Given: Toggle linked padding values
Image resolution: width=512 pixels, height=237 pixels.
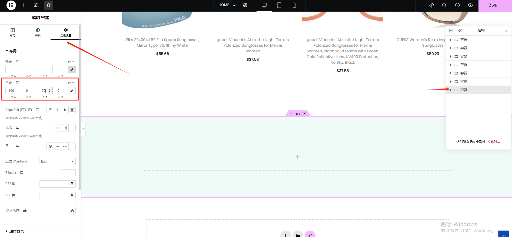Looking at the screenshot, I should (x=72, y=91).
